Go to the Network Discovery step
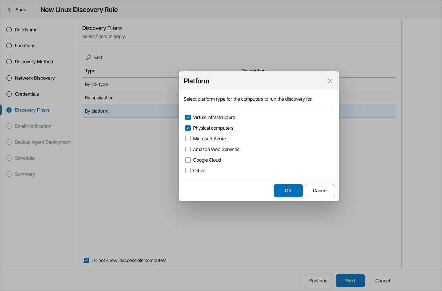 9,78
